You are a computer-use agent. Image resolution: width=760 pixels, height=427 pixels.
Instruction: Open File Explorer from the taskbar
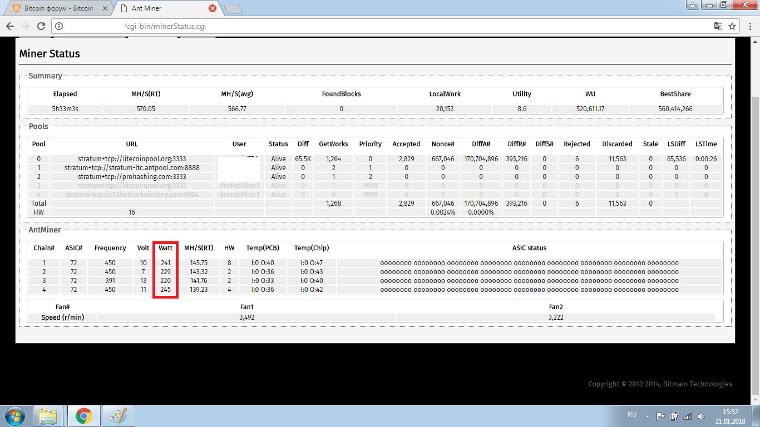point(48,416)
